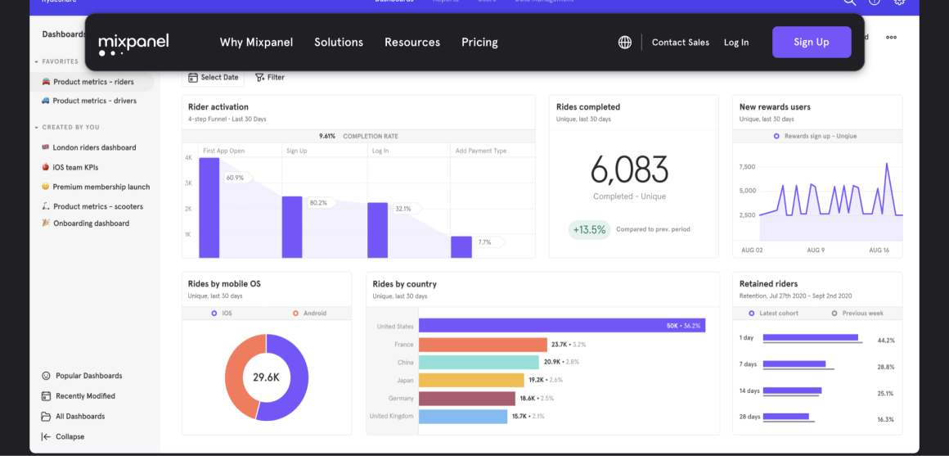Click the search magnifier icon
The width and height of the screenshot is (949, 456).
click(850, 2)
